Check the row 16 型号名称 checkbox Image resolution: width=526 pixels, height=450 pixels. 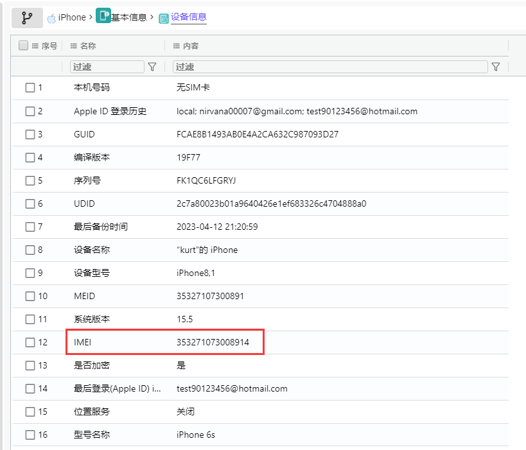30,435
